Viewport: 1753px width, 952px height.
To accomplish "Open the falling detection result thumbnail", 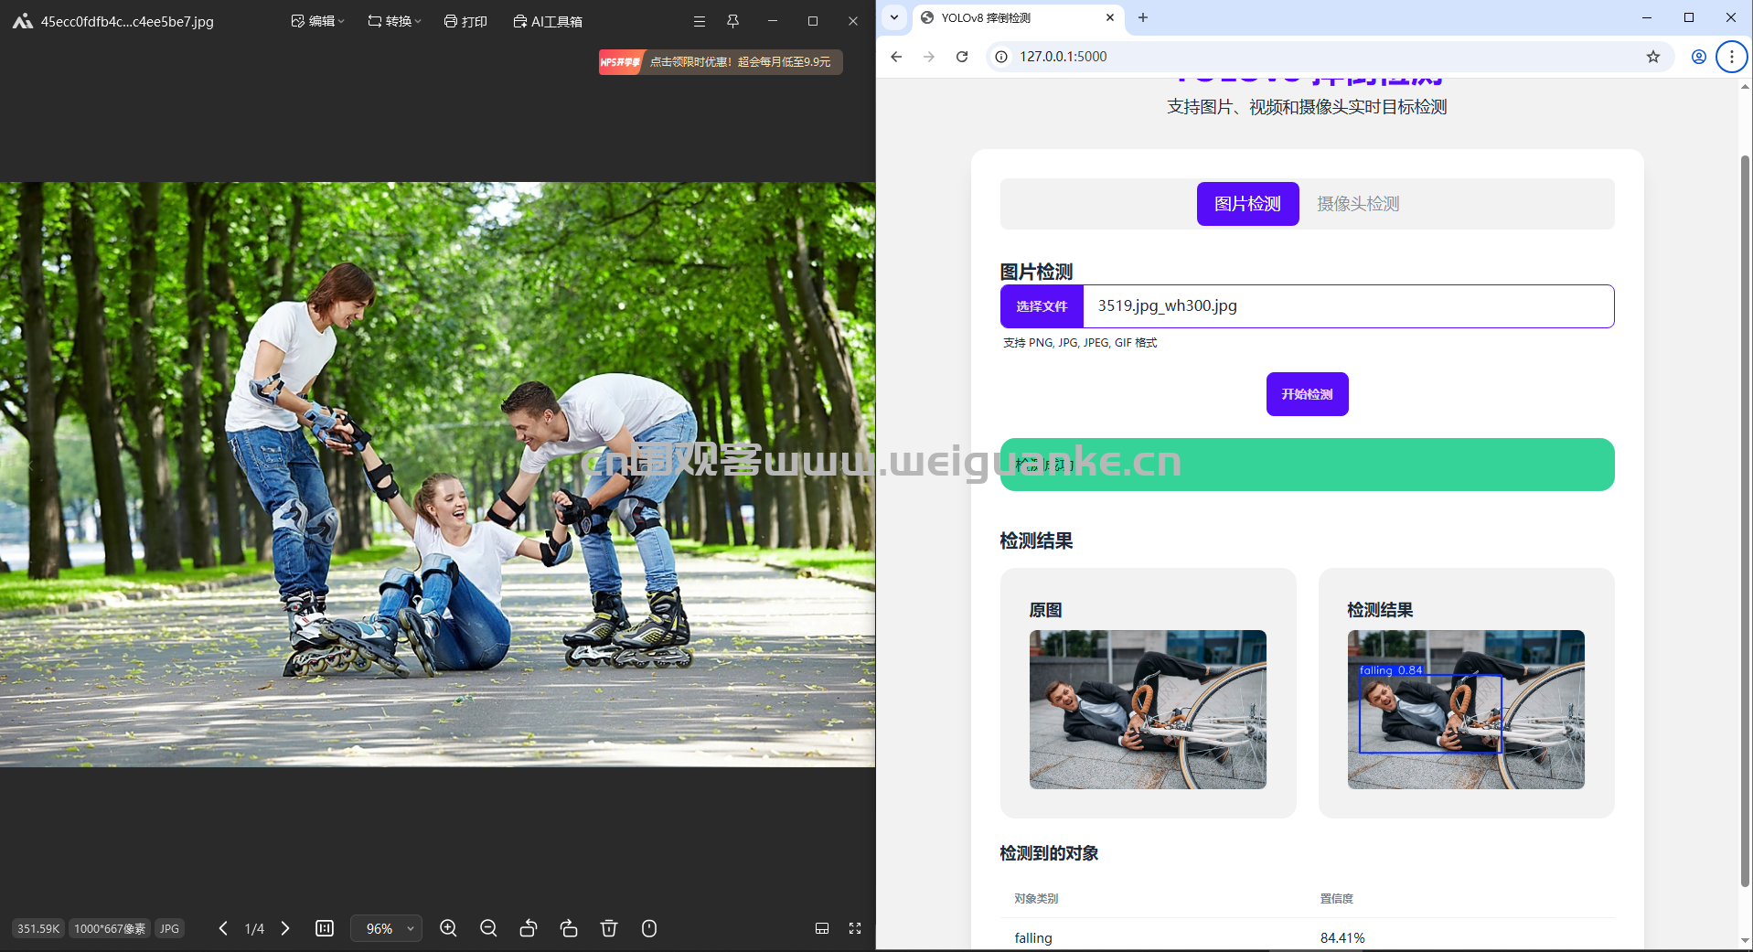I will (1465, 710).
